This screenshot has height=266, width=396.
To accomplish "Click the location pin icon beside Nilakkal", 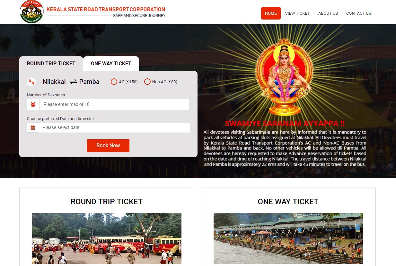I will click(x=31, y=82).
